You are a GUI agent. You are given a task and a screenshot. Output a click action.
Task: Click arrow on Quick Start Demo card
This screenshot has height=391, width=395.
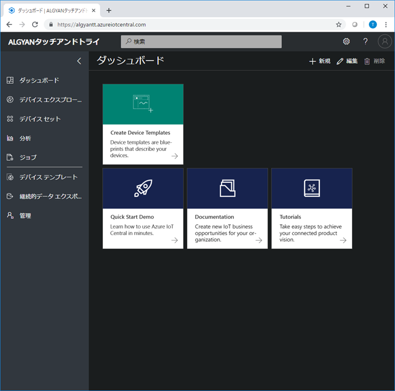point(175,240)
